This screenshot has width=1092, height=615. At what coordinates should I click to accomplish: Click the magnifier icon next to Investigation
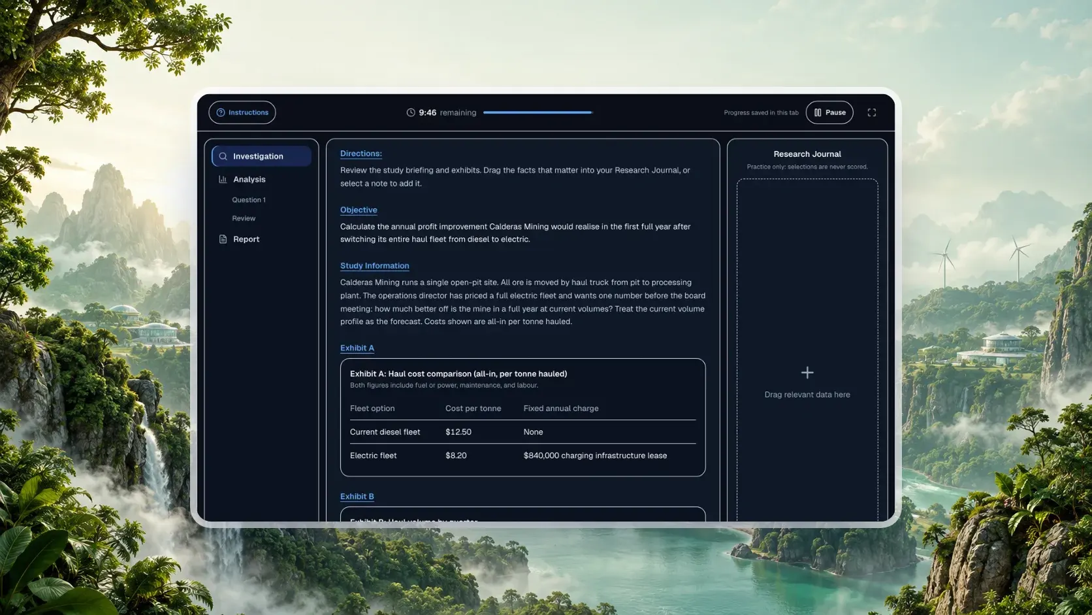coord(223,156)
